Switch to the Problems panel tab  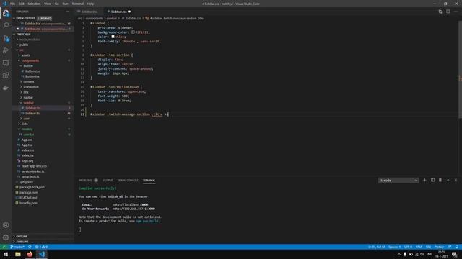(x=85, y=181)
